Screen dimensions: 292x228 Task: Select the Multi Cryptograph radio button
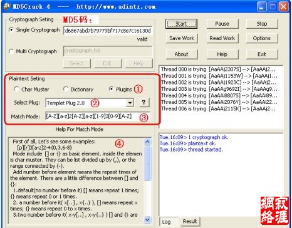[11, 51]
